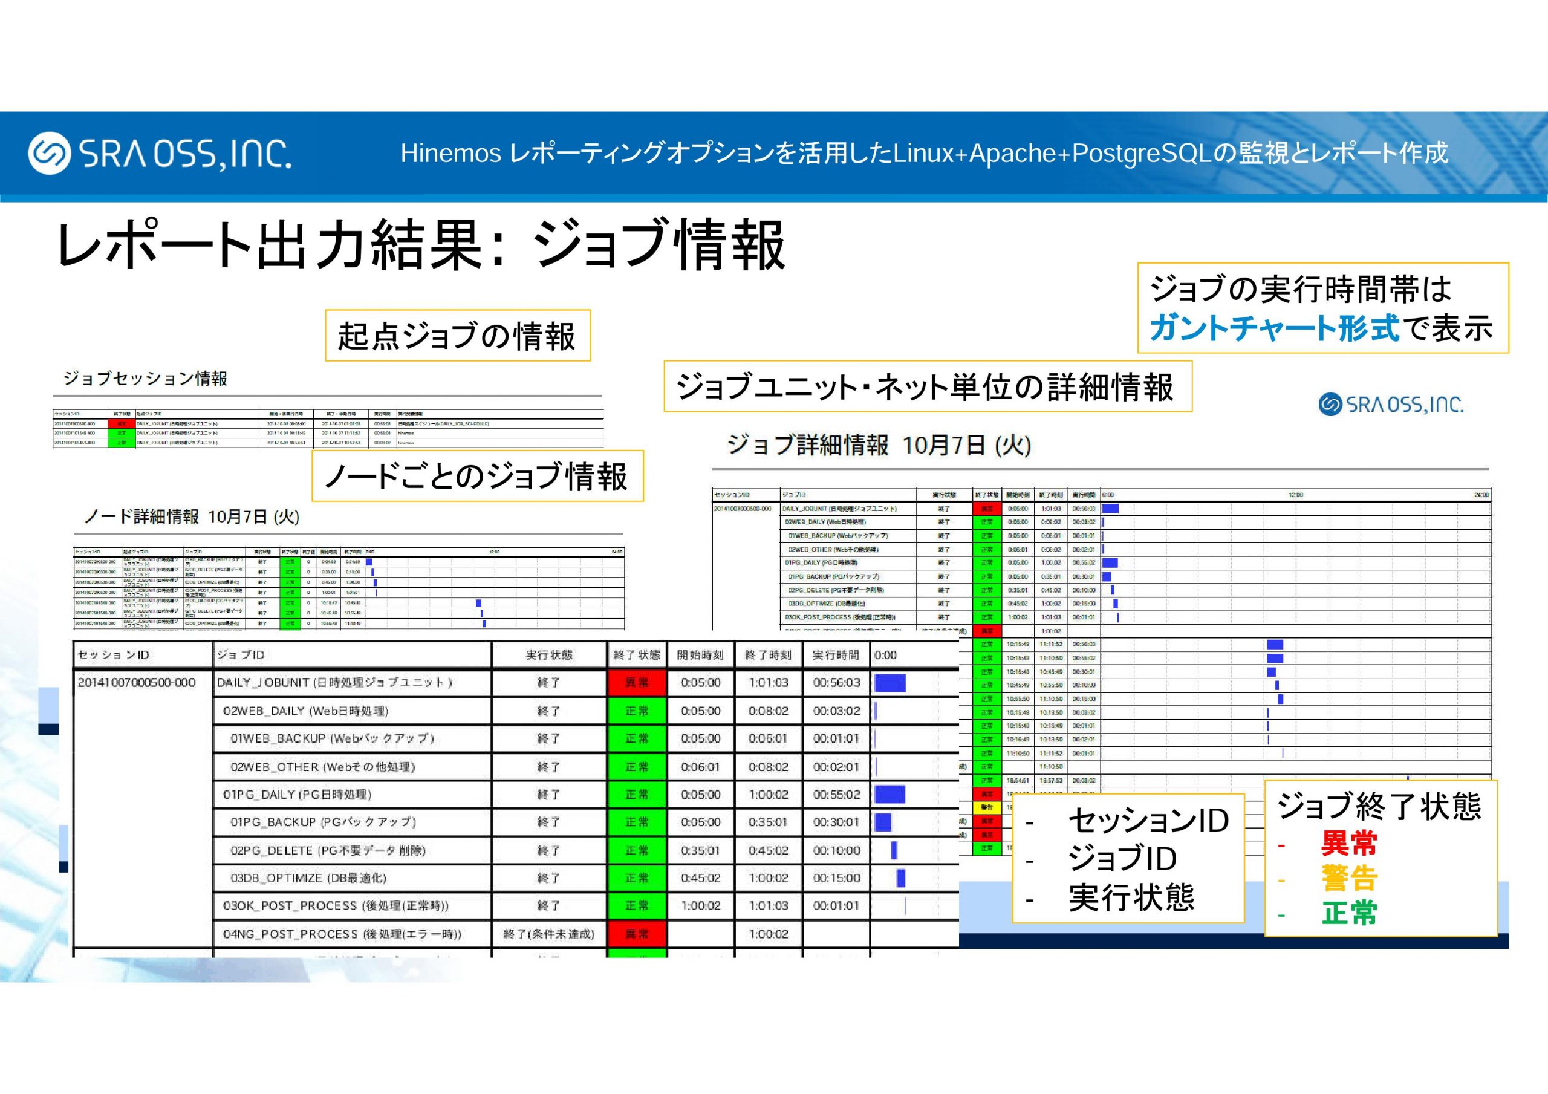Click the ジョブセッション情報 section heading
Image resolution: width=1548 pixels, height=1094 pixels.
[x=146, y=379]
